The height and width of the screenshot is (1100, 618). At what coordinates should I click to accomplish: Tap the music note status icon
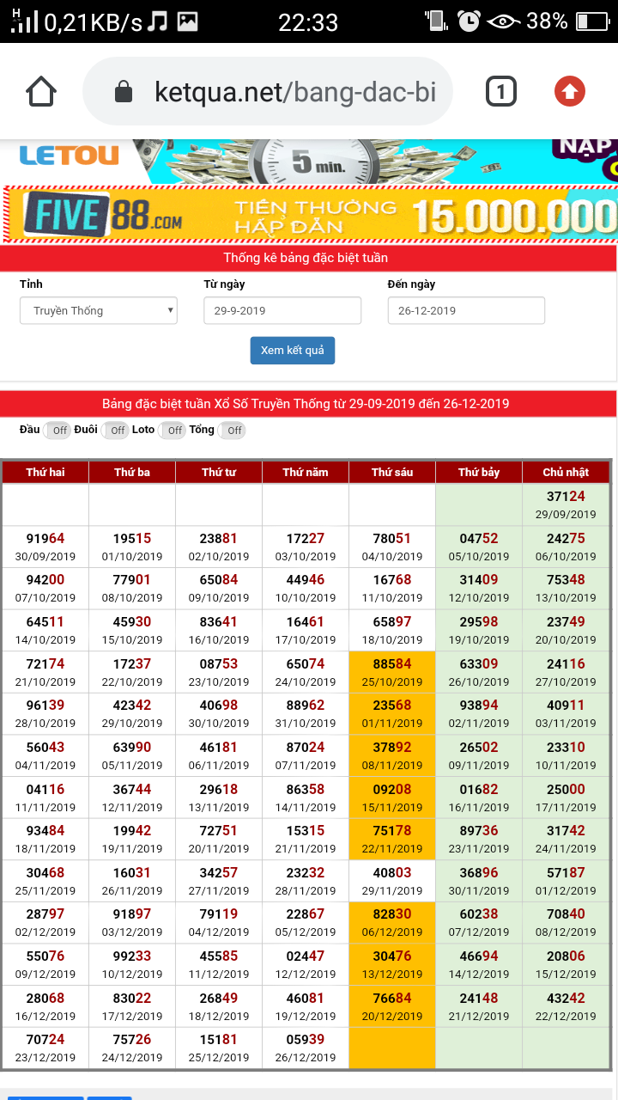(157, 21)
